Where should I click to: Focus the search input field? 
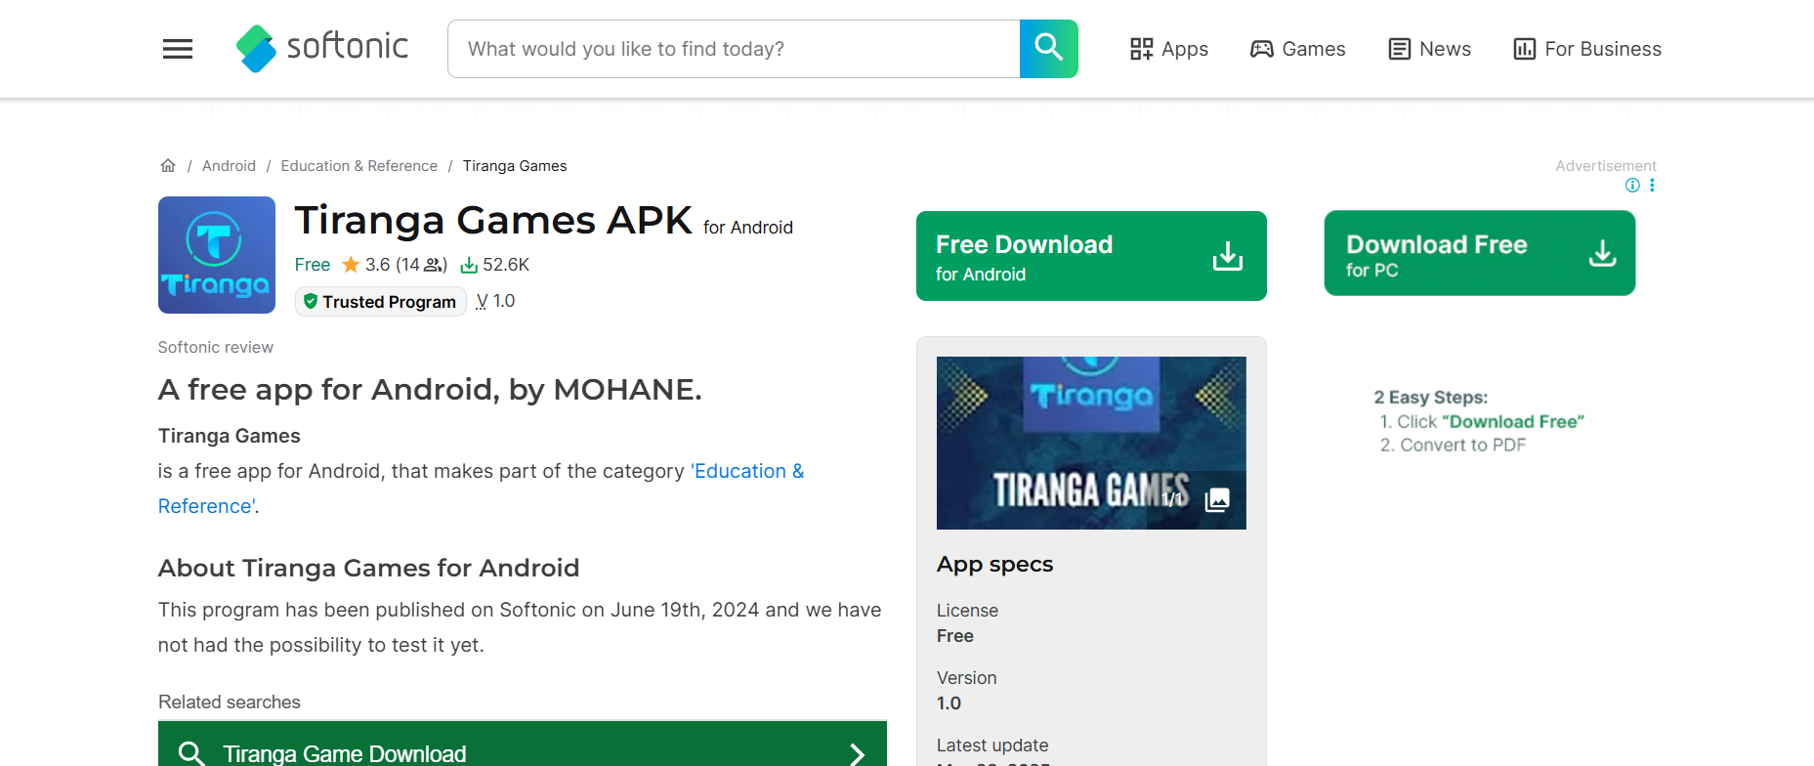click(x=734, y=49)
